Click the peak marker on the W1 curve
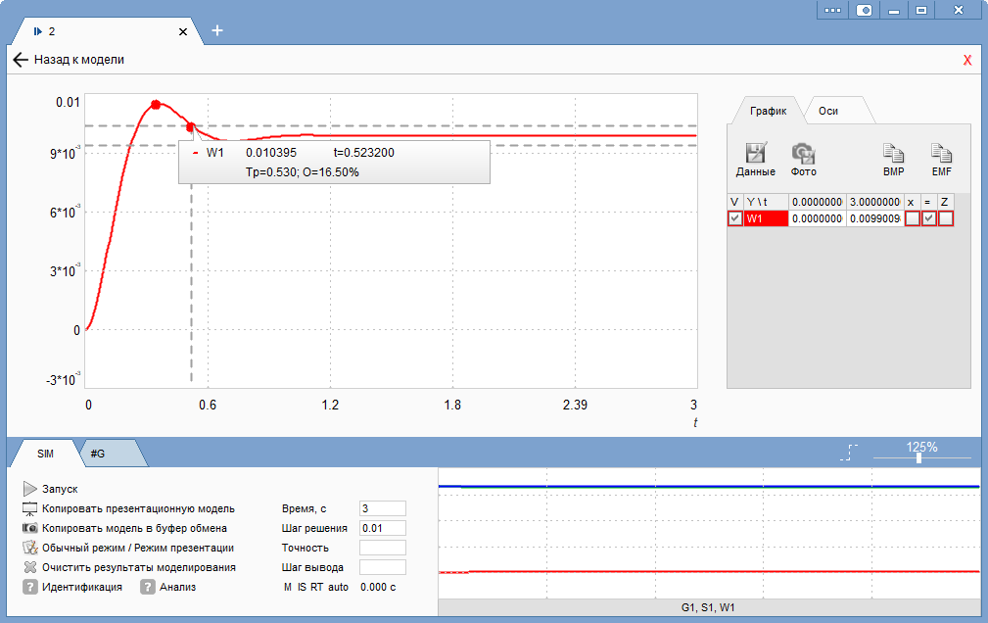988x623 pixels. (x=156, y=105)
